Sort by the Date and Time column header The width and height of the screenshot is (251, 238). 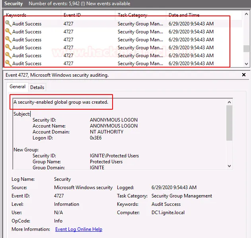184,15
